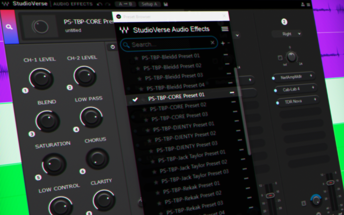Open the TDR Nova plugin slot

(x=293, y=101)
